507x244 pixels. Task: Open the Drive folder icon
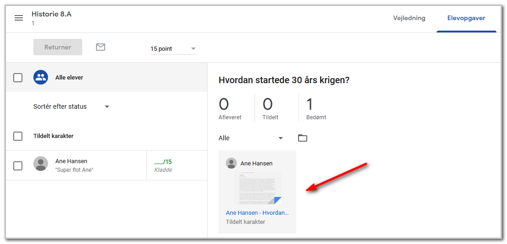point(302,138)
